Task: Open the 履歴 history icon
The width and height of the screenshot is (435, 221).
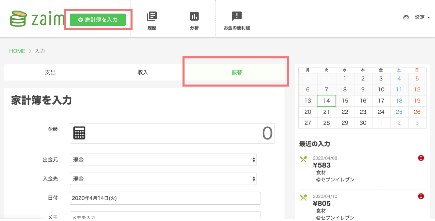Action: coord(152,16)
